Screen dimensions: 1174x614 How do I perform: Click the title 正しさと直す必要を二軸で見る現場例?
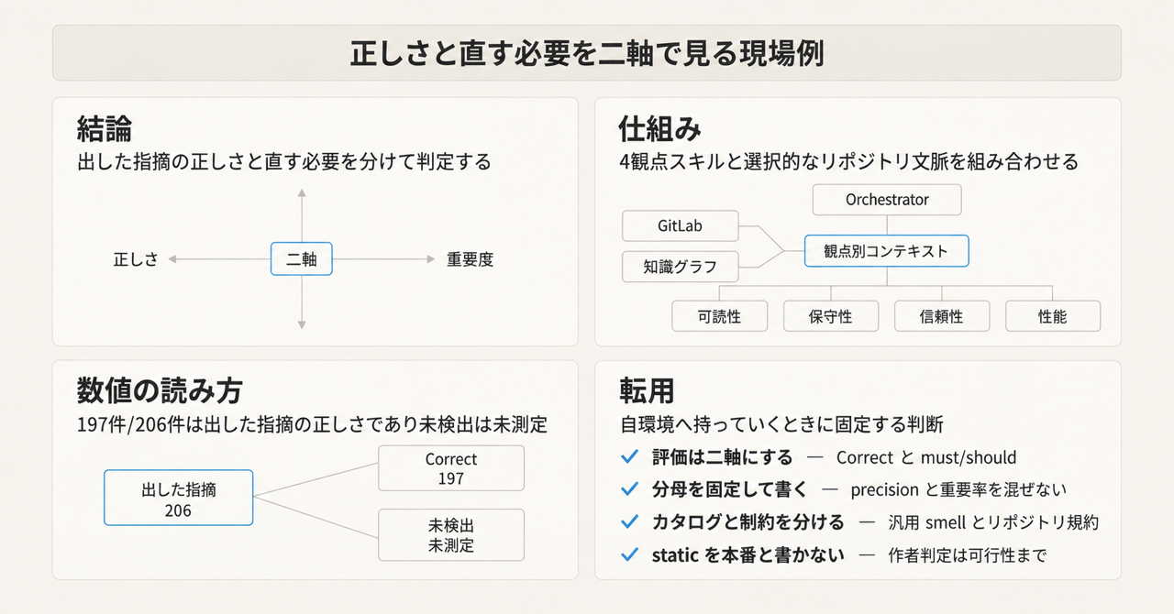coord(587,53)
